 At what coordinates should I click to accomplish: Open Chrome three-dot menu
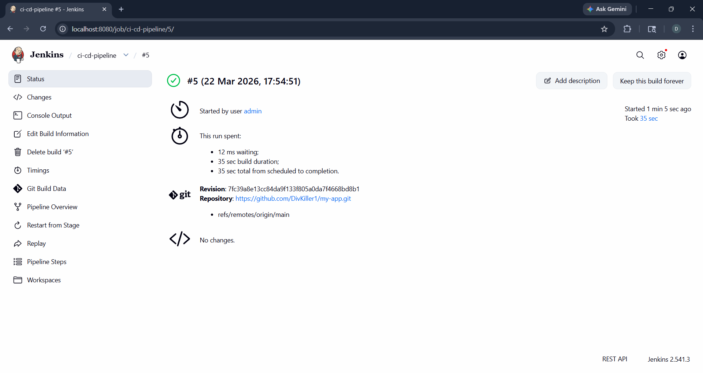tap(693, 29)
